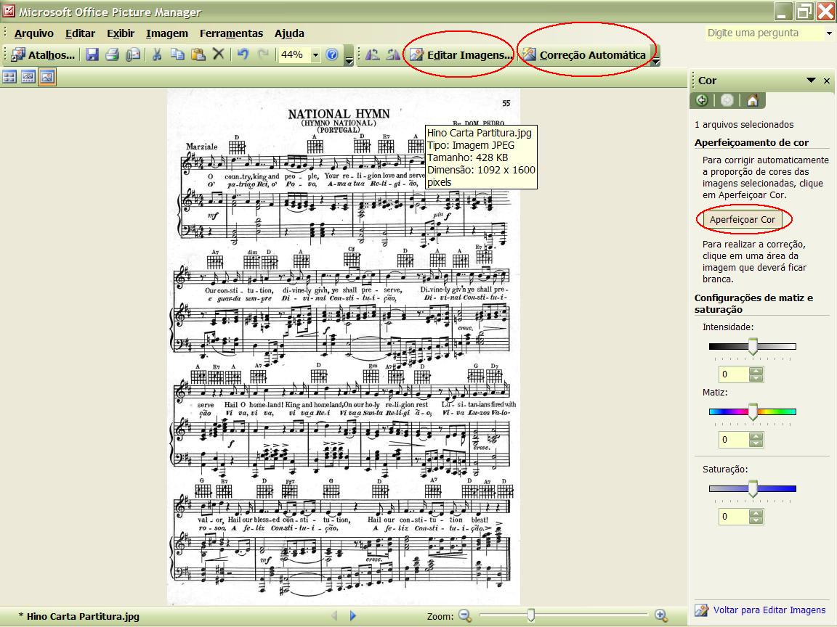Rotate image right icon

[x=393, y=54]
